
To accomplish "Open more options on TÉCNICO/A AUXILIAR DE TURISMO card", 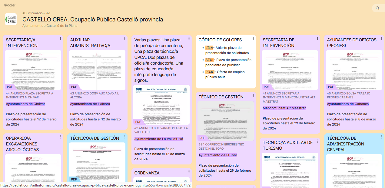I will (317, 141).
